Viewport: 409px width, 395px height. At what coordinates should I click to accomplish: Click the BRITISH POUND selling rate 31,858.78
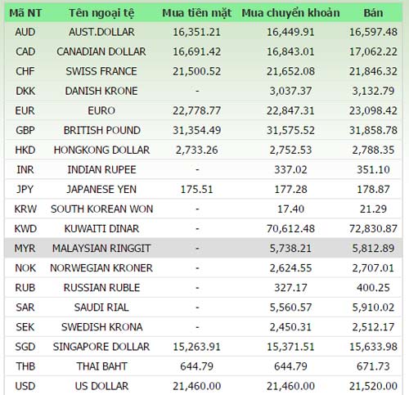click(373, 130)
